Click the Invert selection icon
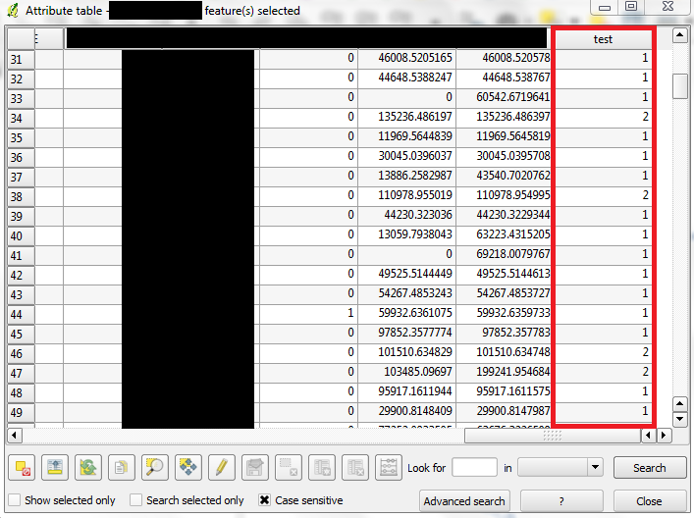Screen dimensions: 694x518 pos(88,468)
